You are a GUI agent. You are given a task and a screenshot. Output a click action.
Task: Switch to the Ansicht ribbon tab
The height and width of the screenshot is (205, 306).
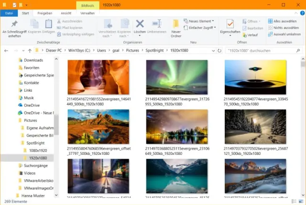pyautogui.click(x=66, y=13)
